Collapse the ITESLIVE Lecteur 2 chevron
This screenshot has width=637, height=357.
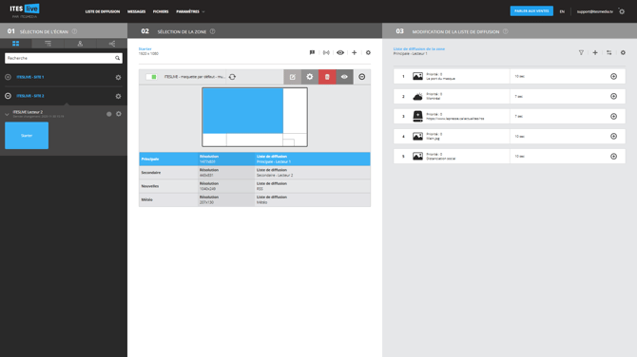click(7, 114)
